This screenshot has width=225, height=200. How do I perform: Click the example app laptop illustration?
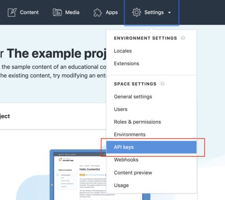coord(78,175)
